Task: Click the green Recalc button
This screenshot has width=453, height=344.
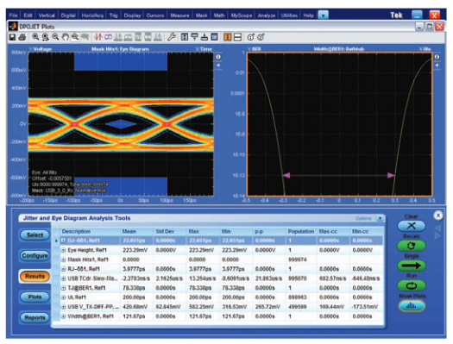Action: click(412, 246)
